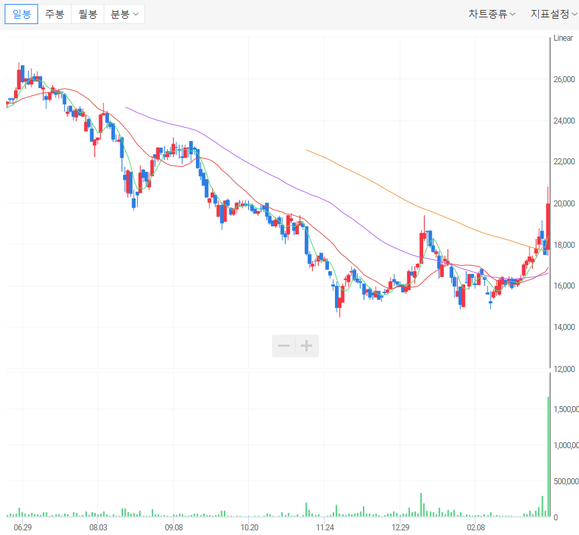Click the 14,000 price axis label
579x535 pixels.
(564, 327)
